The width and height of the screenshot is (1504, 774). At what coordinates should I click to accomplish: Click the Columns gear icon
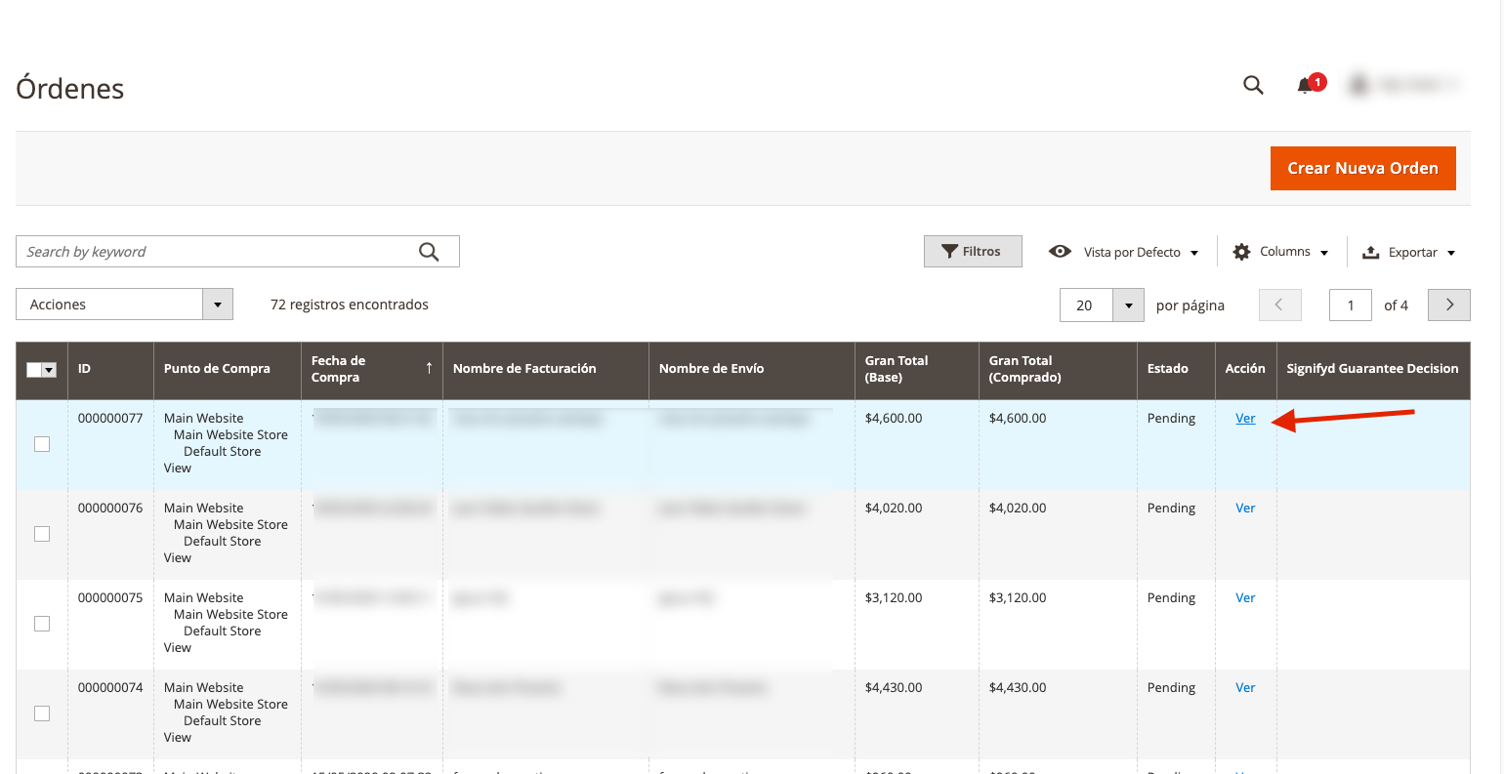tap(1241, 252)
